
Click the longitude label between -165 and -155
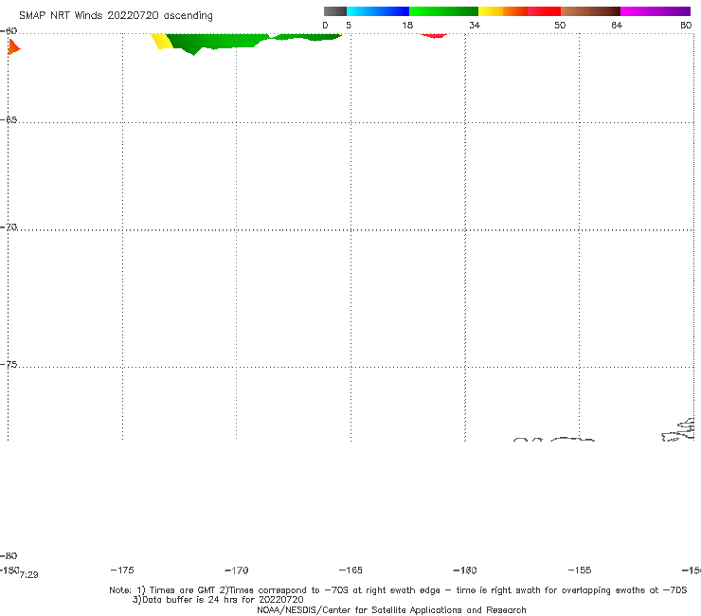tap(465, 571)
